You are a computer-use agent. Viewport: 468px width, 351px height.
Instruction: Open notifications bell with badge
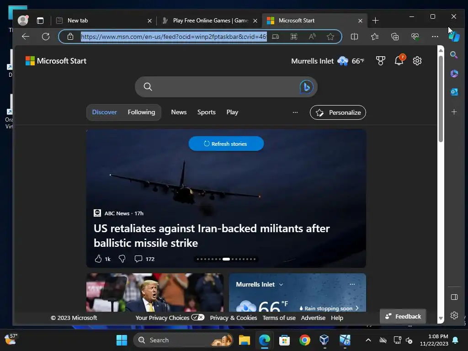399,60
